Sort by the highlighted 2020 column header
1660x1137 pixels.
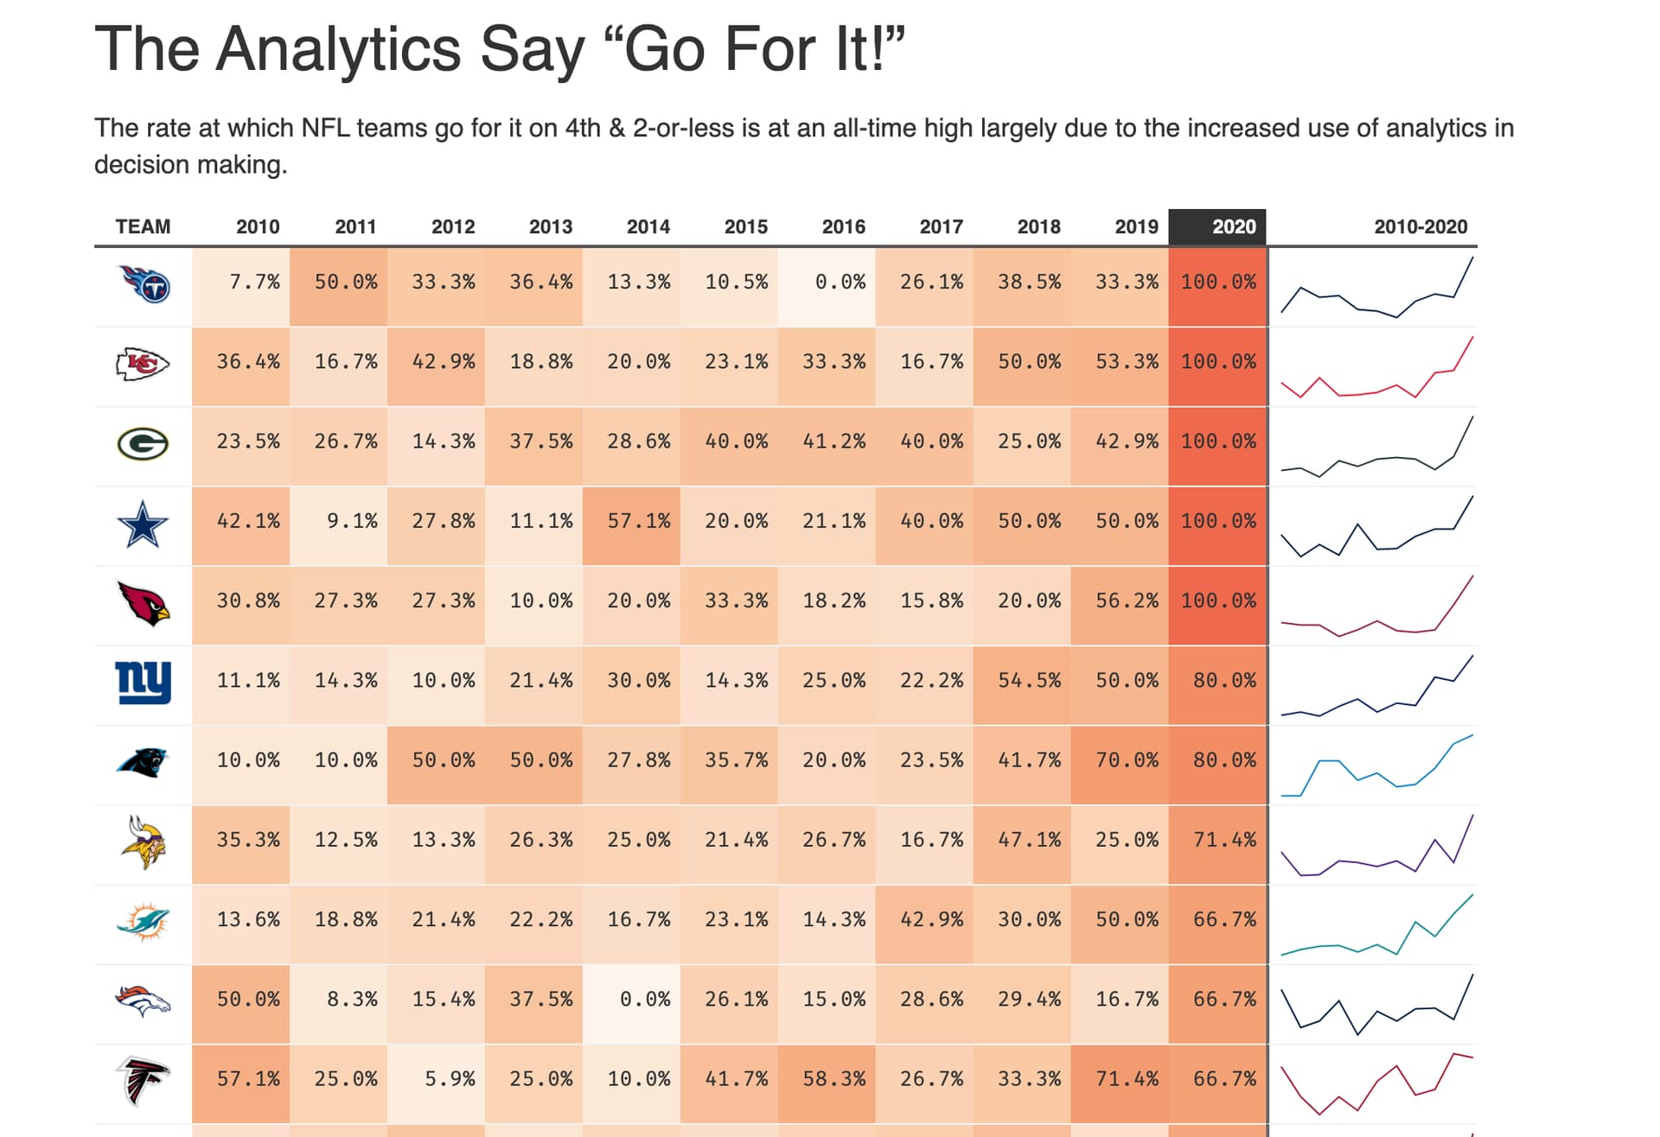click(x=1233, y=227)
